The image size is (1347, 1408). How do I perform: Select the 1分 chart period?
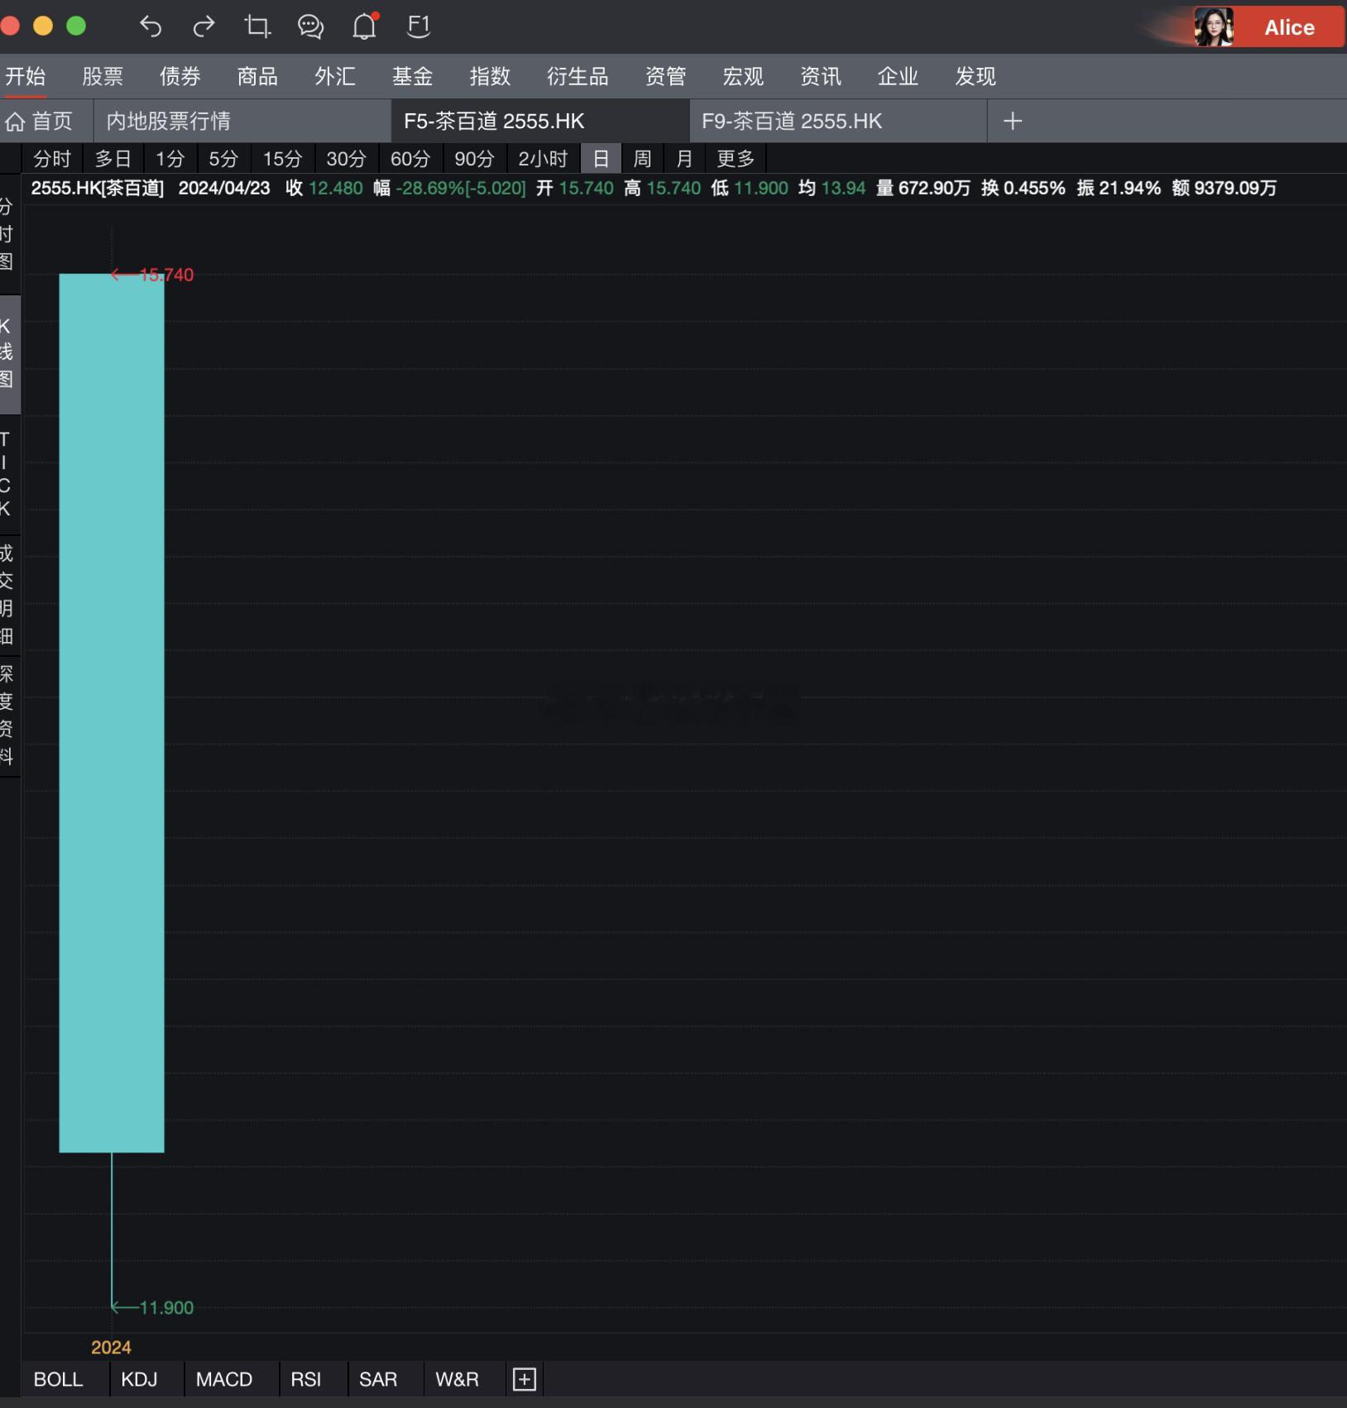[x=170, y=158]
